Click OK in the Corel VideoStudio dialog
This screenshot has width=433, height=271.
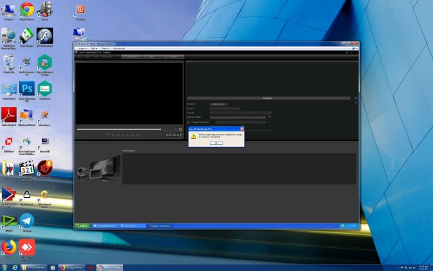(216, 143)
